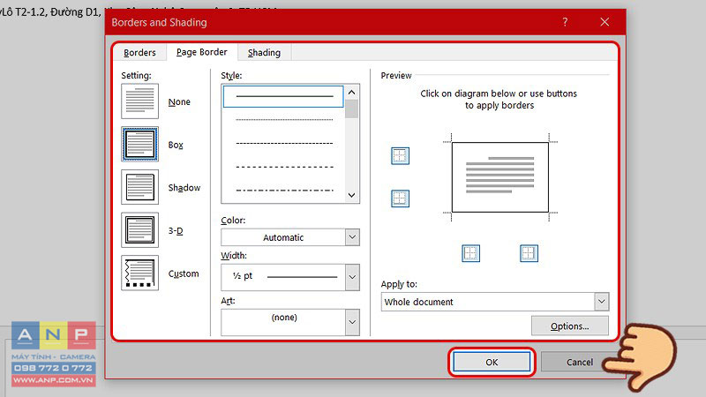Choose the Box border setting icon
The height and width of the screenshot is (397, 706).
point(139,144)
